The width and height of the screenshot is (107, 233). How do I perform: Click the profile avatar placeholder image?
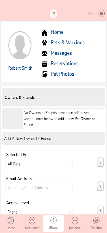20,45
